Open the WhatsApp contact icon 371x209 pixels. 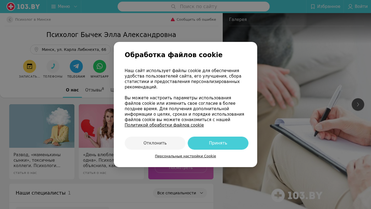[x=100, y=66]
